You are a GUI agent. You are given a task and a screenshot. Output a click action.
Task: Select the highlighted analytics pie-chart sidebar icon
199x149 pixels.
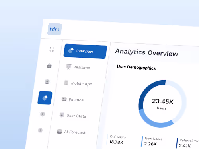[x=45, y=98]
